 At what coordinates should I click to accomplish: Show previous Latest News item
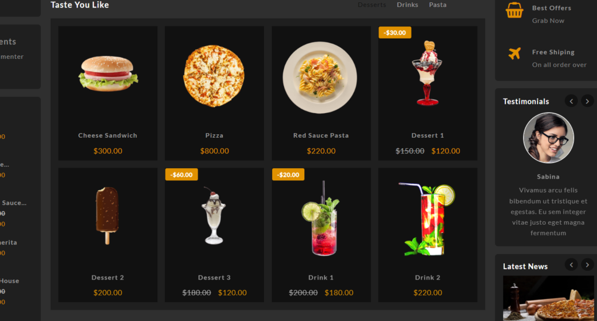coord(571,264)
